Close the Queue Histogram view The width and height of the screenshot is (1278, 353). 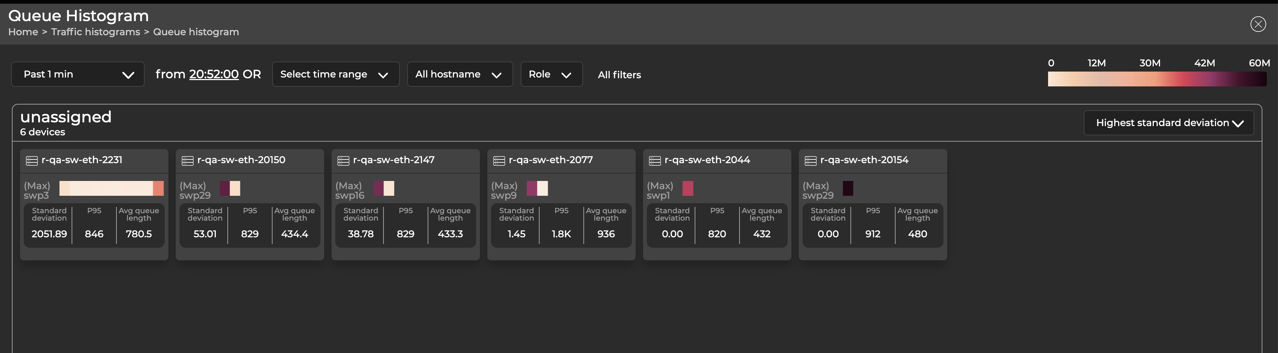1258,24
